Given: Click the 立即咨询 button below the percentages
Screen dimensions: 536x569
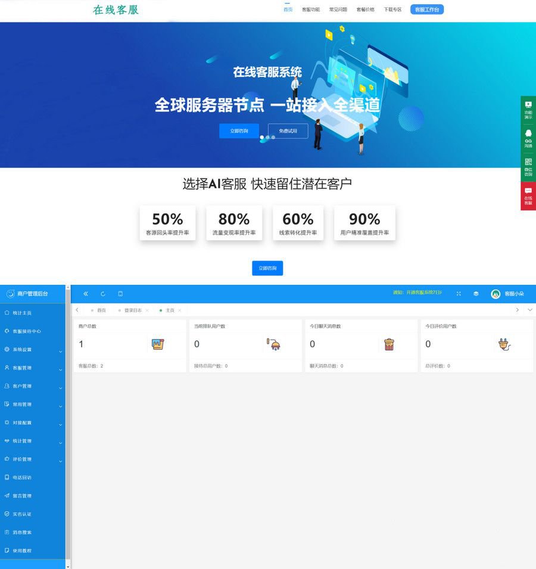Looking at the screenshot, I should click(267, 268).
